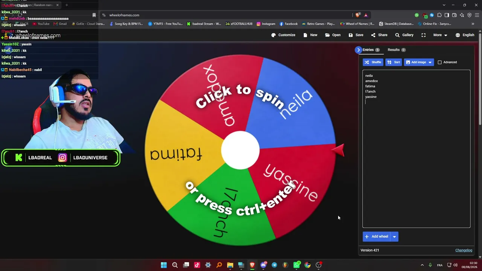
Task: Expand the Add image dropdown arrow
Action: pyautogui.click(x=430, y=62)
